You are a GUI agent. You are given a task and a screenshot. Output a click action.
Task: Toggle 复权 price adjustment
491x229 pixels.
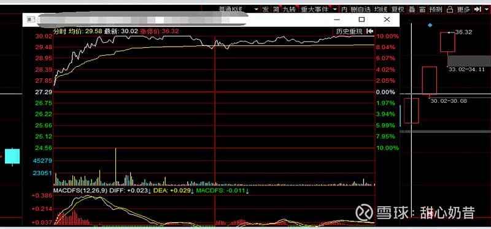click(398, 9)
